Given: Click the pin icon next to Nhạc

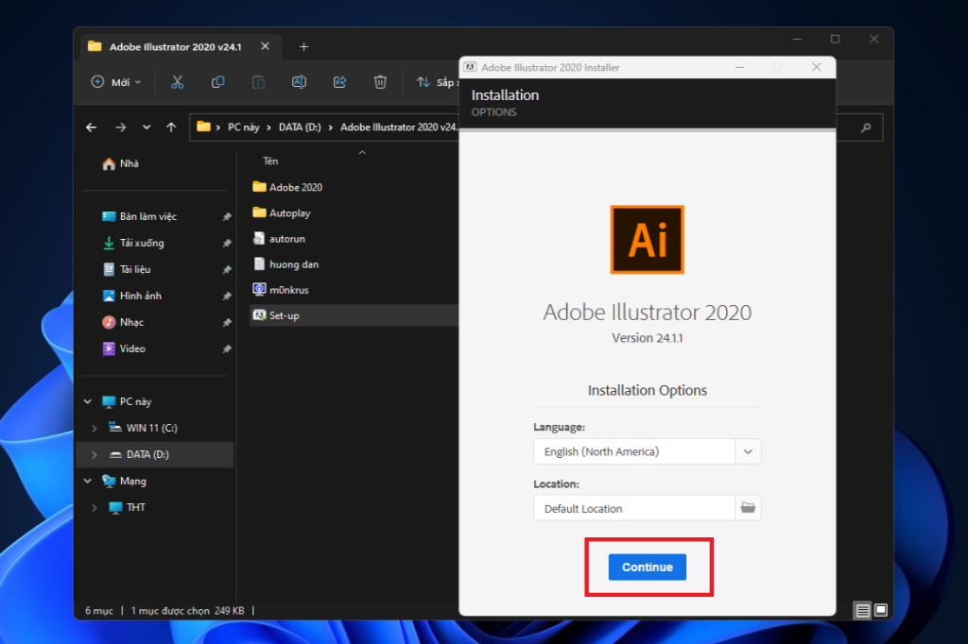Looking at the screenshot, I should coord(227,323).
